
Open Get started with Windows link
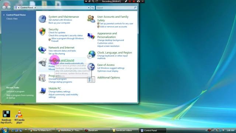coord(60,20)
